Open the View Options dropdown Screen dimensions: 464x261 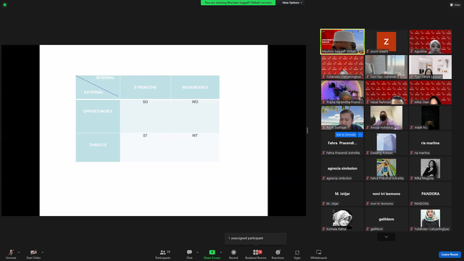(x=291, y=3)
